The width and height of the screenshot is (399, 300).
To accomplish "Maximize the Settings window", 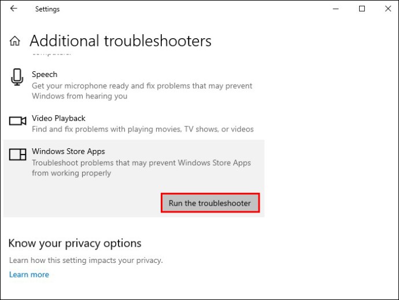I will [x=362, y=9].
